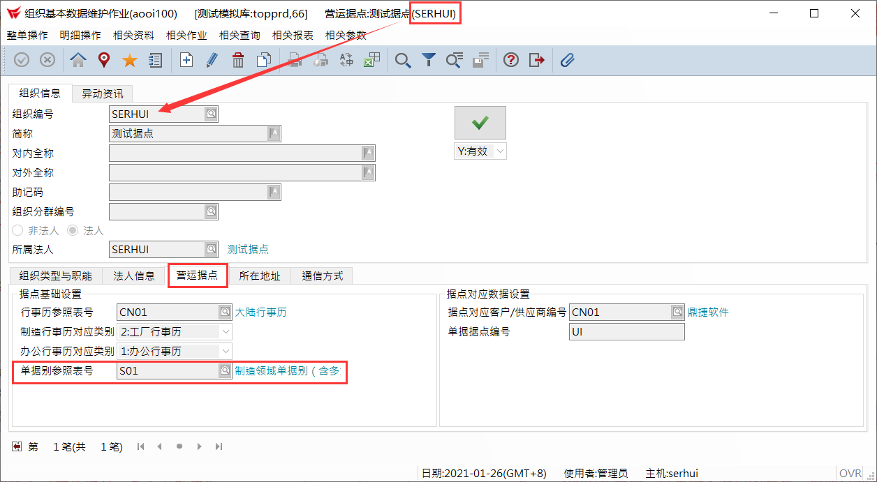877x482 pixels.
Task: Expand 办公行事历对应类别 dropdown
Action: [226, 352]
